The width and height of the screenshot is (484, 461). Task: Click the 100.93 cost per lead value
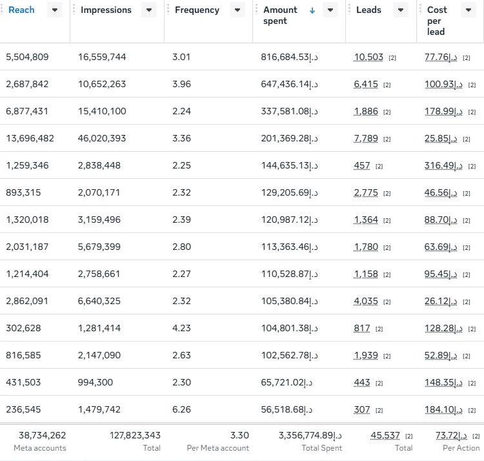[443, 85]
